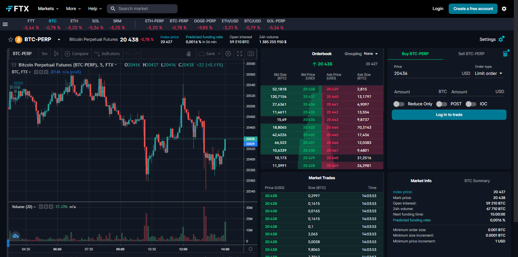Toggle the POST order switch
The image size is (518, 257).
pyautogui.click(x=442, y=104)
